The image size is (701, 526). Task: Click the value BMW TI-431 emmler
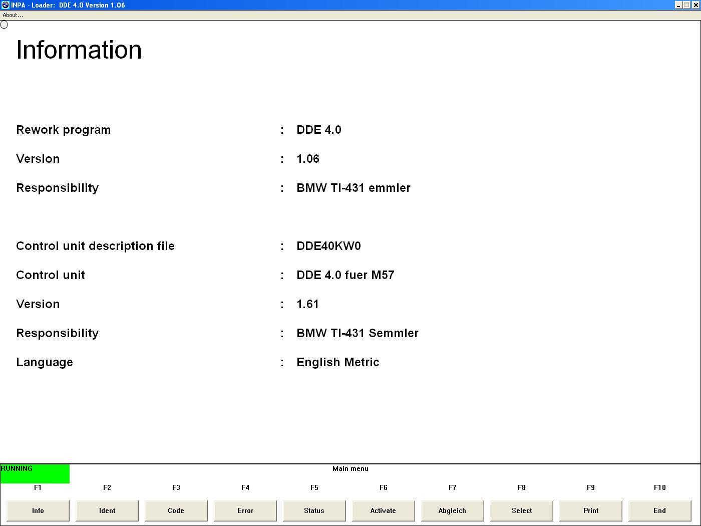[x=354, y=188]
